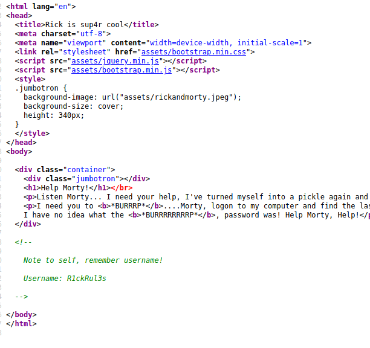Click the '<!--' comment opening

23,242
